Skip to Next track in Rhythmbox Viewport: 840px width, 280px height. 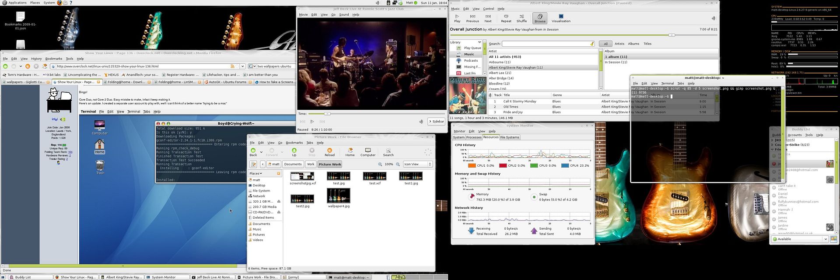(488, 18)
